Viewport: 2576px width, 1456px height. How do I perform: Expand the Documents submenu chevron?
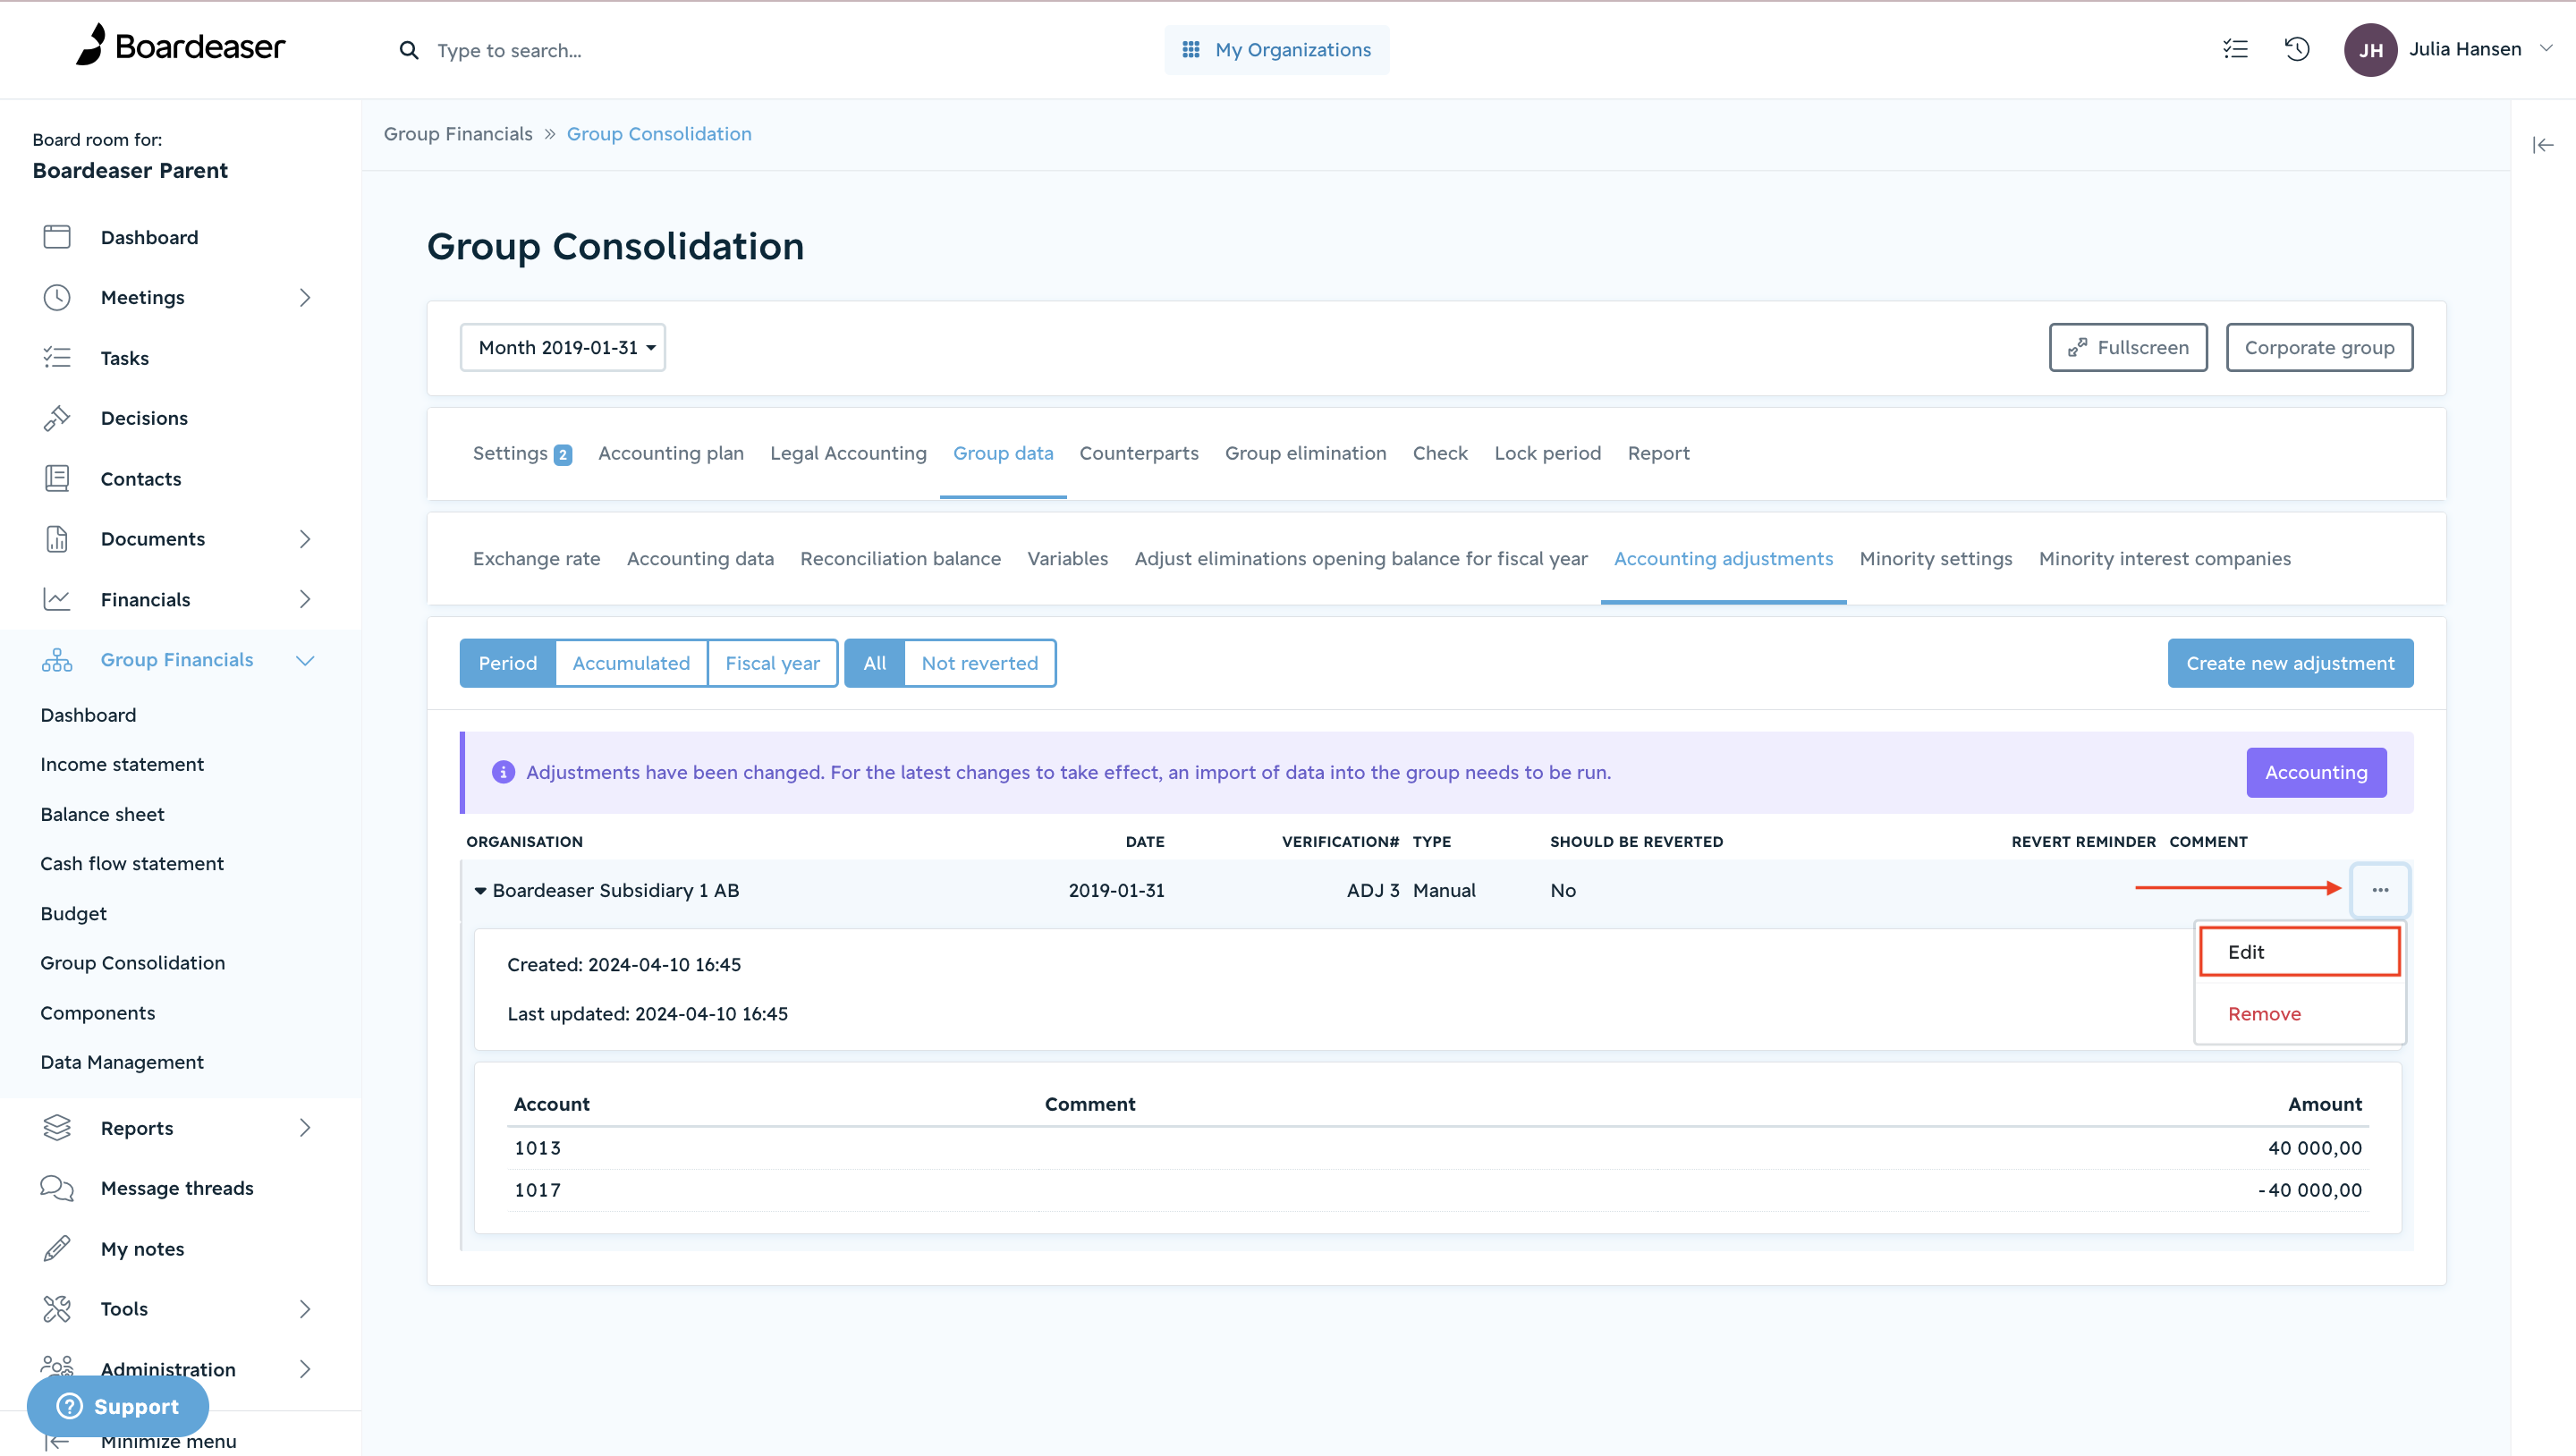tap(305, 539)
